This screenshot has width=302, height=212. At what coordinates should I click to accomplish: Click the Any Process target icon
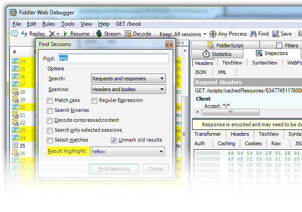click(213, 34)
